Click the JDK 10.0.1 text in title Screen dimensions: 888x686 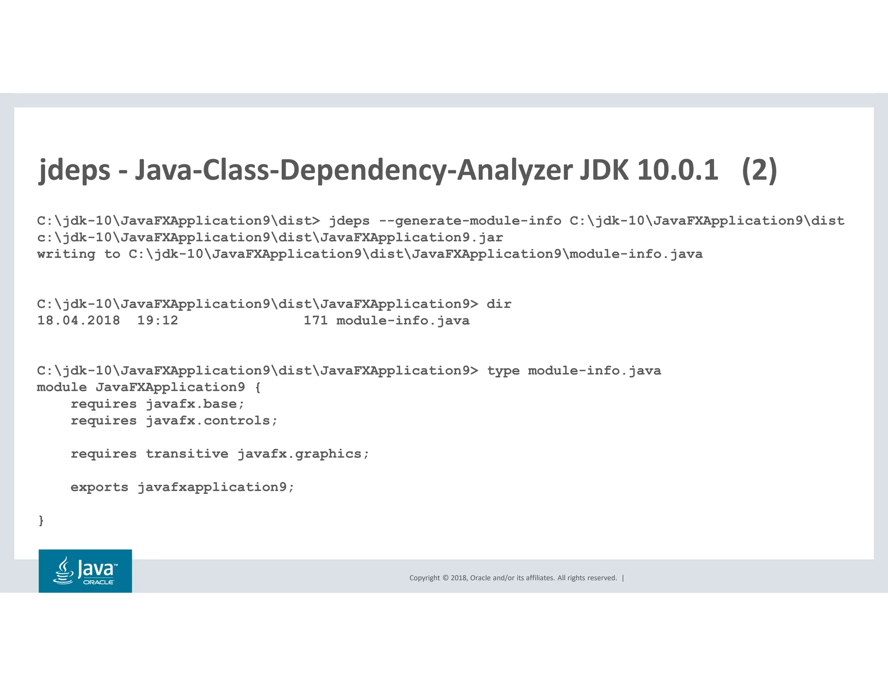coord(649,170)
